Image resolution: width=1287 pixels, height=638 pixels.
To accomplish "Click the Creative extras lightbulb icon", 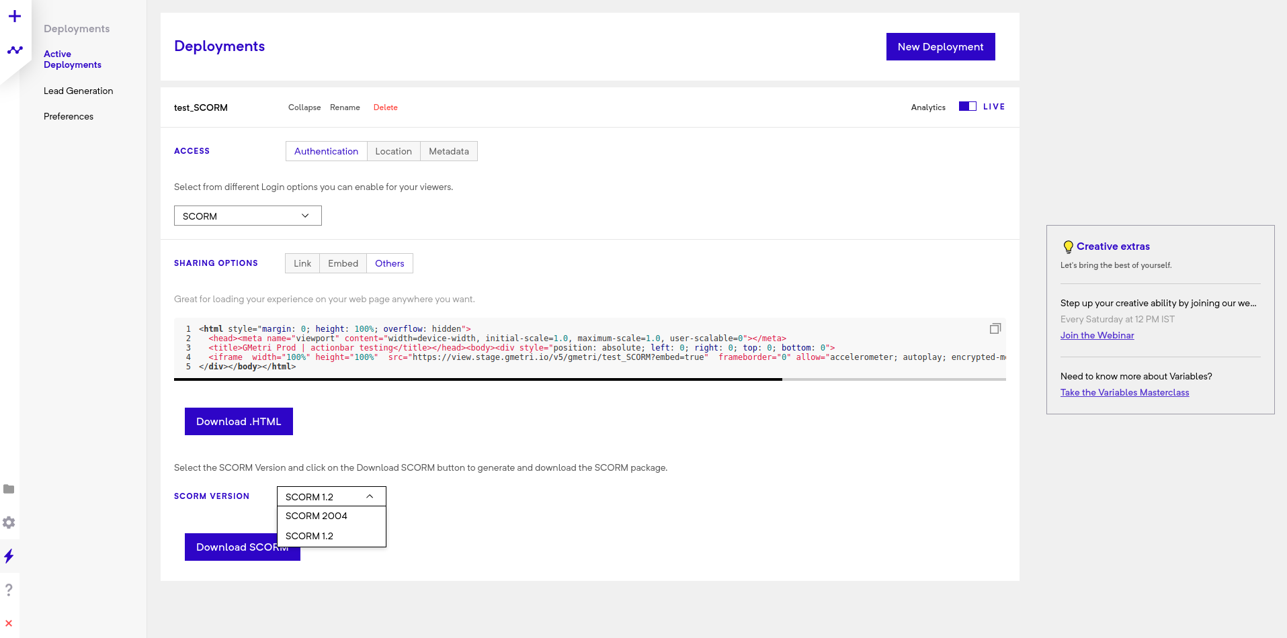I will (x=1068, y=246).
